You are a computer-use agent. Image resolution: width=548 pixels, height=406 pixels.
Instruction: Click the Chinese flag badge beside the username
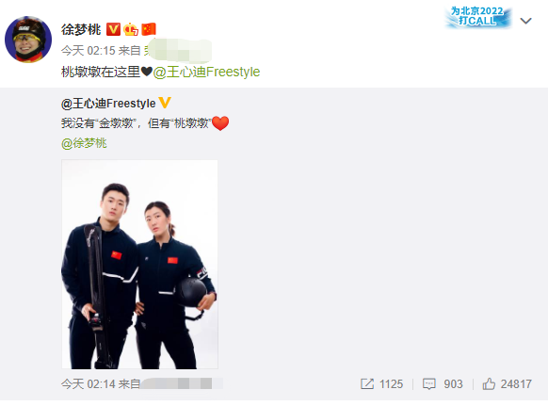coord(149,29)
